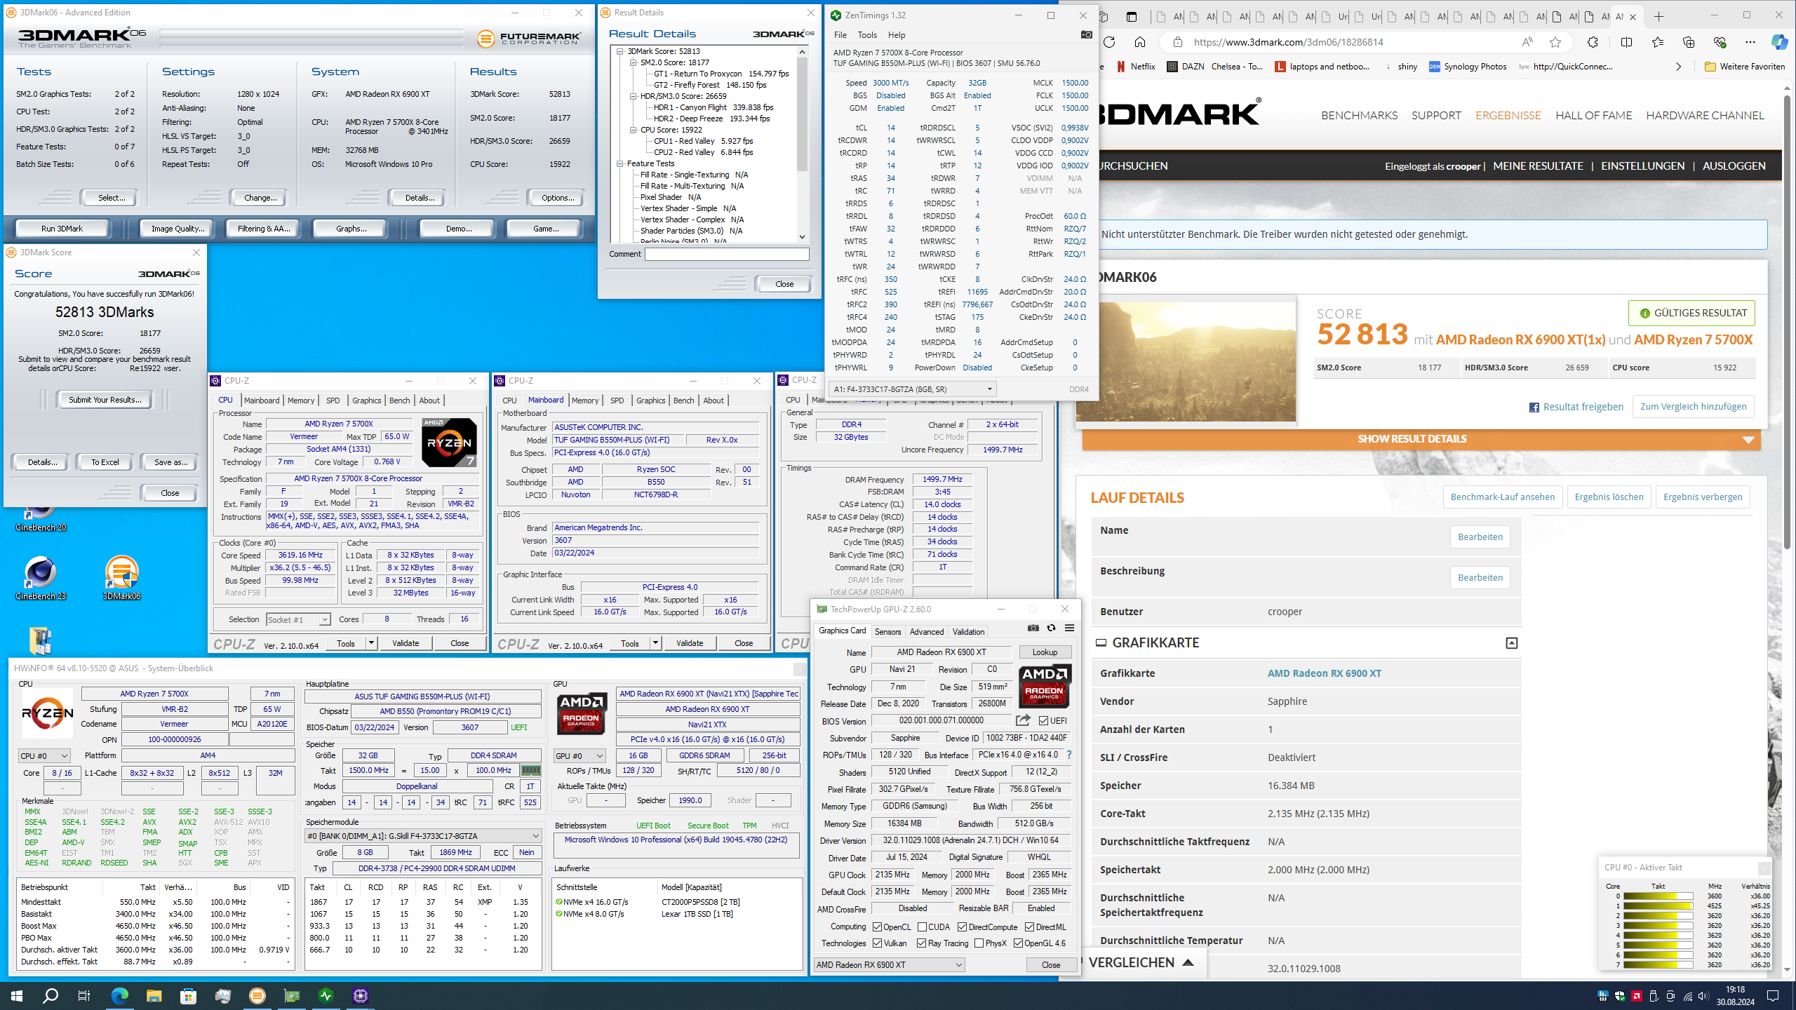Image resolution: width=1796 pixels, height=1010 pixels.
Task: Go to Edge home page
Action: pos(1140,42)
